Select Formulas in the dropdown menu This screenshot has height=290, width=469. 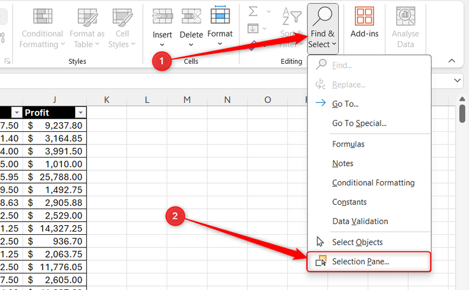(x=369, y=144)
